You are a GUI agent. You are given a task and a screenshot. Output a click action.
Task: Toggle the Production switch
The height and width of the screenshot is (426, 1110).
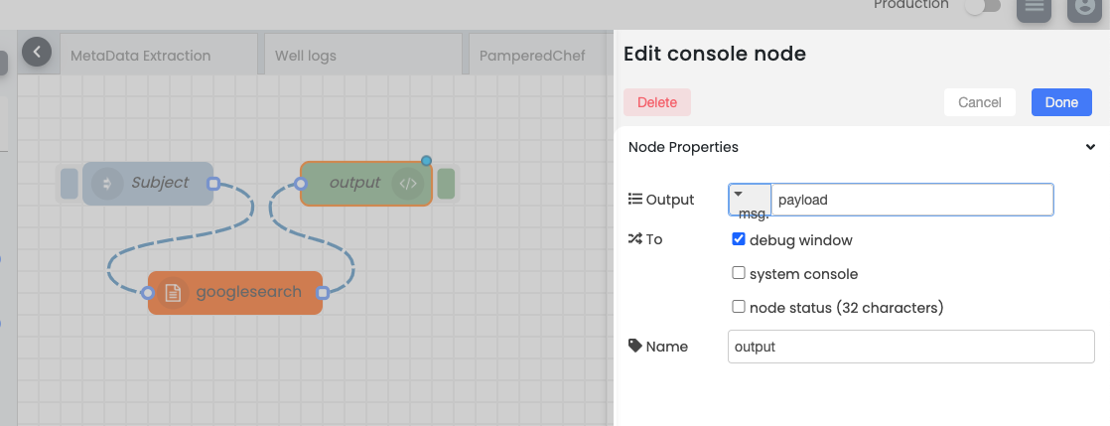pos(984,6)
